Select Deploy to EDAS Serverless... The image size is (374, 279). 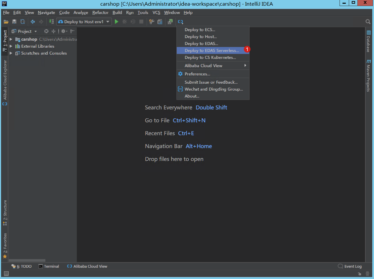click(213, 51)
